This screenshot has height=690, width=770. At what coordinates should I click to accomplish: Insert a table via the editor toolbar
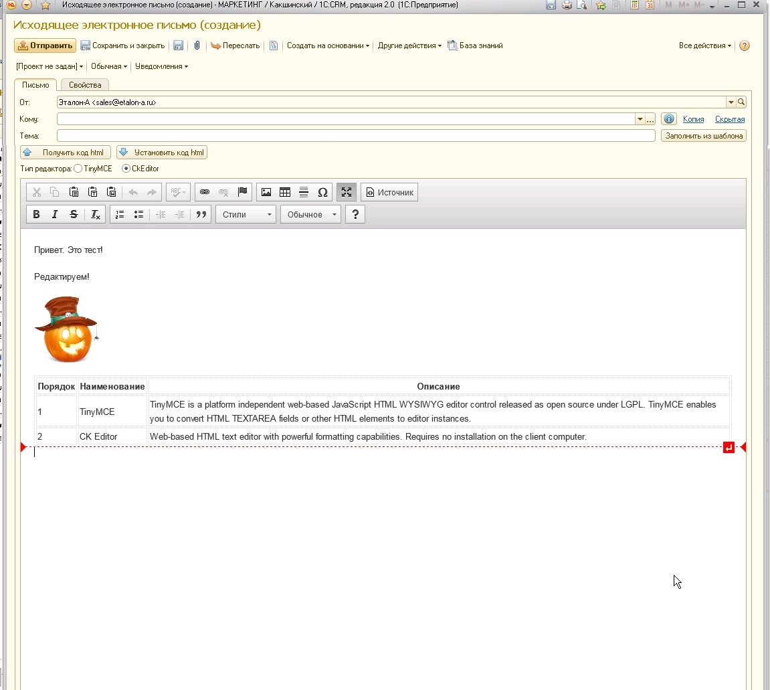point(285,192)
